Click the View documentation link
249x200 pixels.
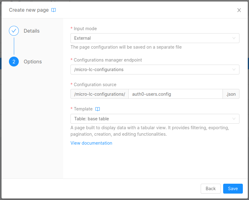coord(91,143)
